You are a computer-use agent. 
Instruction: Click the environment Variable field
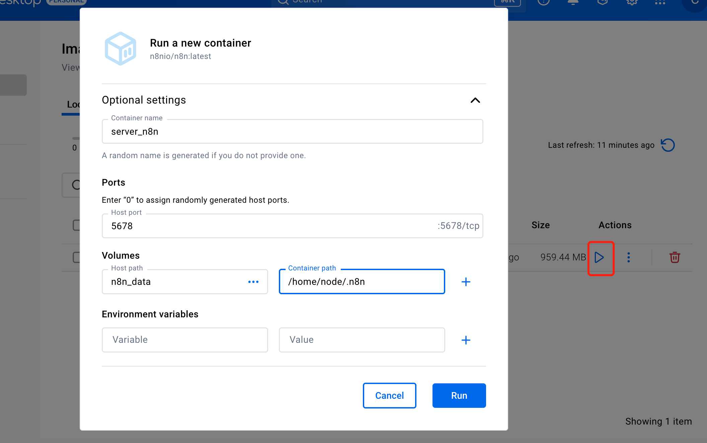coord(185,340)
